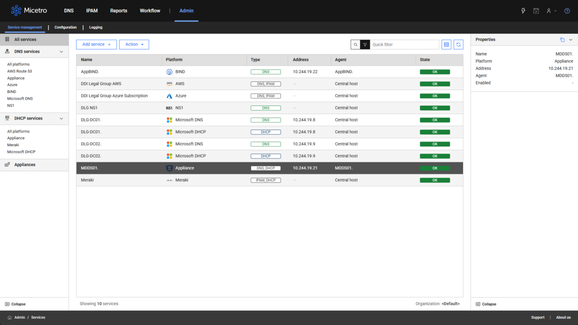
Task: Select the AppBIND. service row
Action: 269,72
